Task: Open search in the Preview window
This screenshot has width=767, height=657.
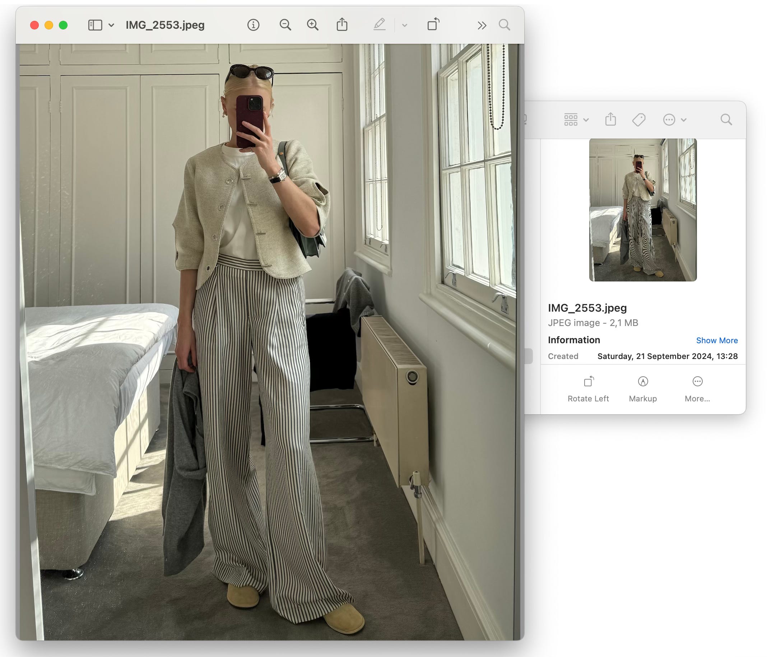Action: pos(504,25)
